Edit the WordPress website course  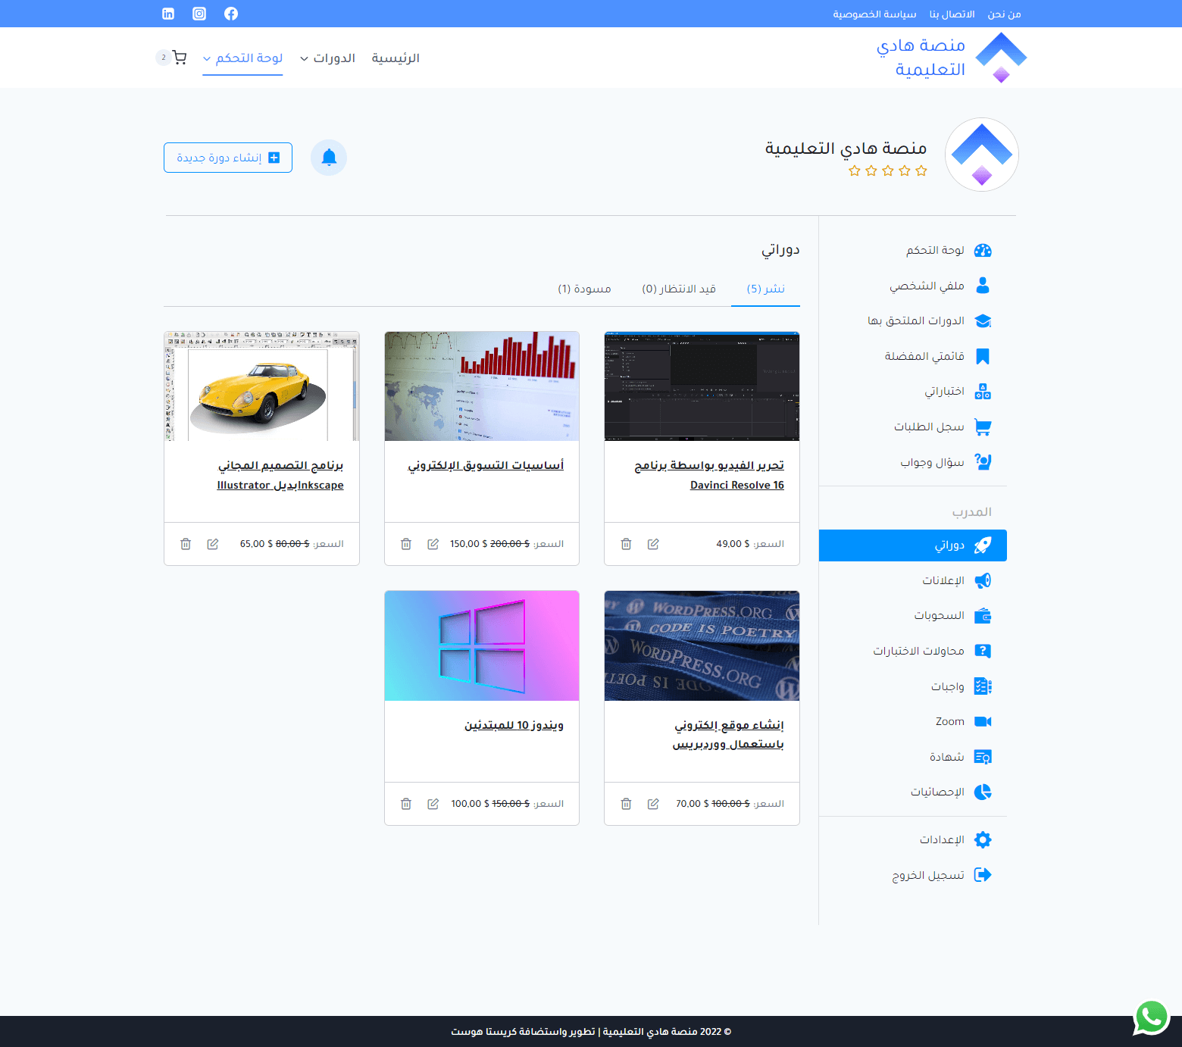653,804
